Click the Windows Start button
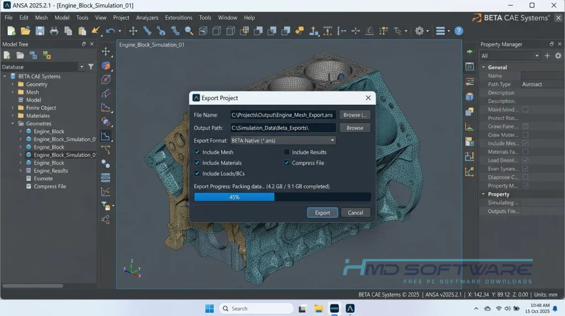This screenshot has width=565, height=316. click(209, 308)
